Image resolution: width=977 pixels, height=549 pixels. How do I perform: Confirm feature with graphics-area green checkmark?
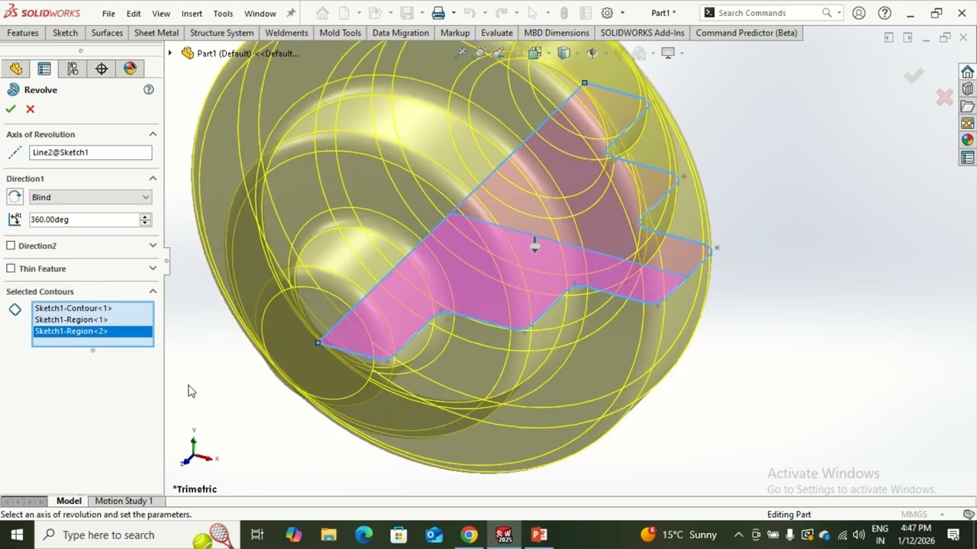(914, 75)
